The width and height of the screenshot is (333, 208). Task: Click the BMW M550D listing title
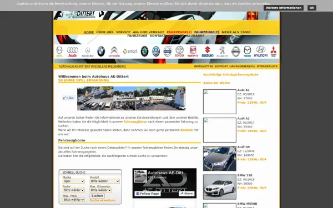pyautogui.click(x=247, y=204)
